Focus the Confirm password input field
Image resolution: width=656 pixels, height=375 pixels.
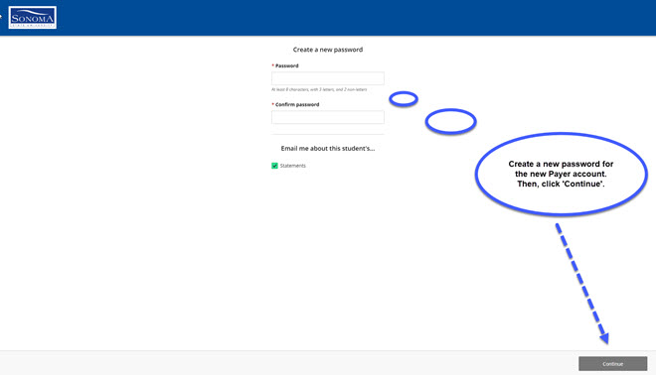pos(328,117)
